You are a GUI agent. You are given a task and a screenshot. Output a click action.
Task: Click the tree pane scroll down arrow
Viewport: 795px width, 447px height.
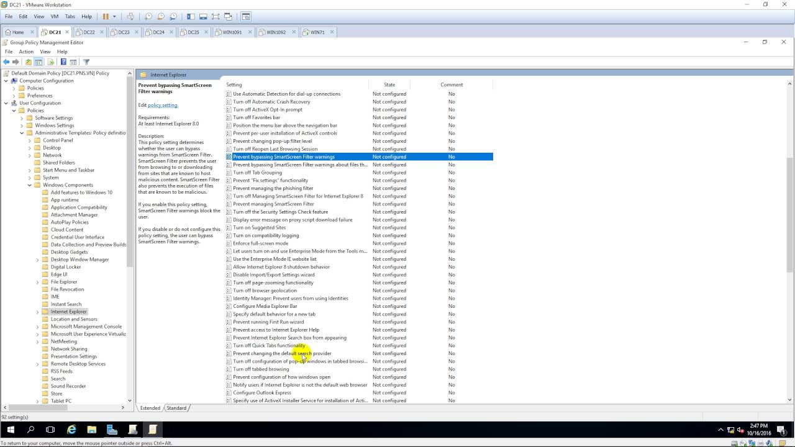click(130, 400)
